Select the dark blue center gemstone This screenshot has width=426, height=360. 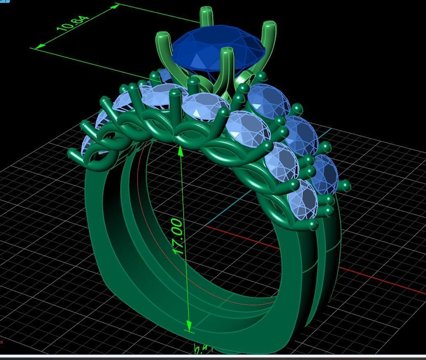pos(218,49)
